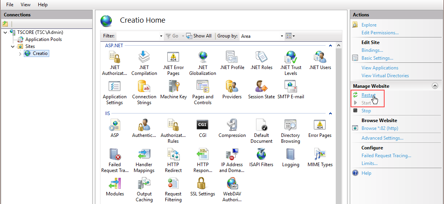Open Advanced Settings link
Image resolution: width=444 pixels, height=204 pixels.
click(x=382, y=138)
